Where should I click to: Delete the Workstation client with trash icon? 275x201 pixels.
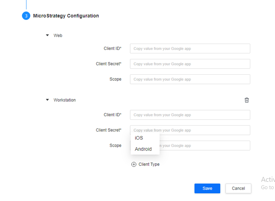(x=247, y=100)
